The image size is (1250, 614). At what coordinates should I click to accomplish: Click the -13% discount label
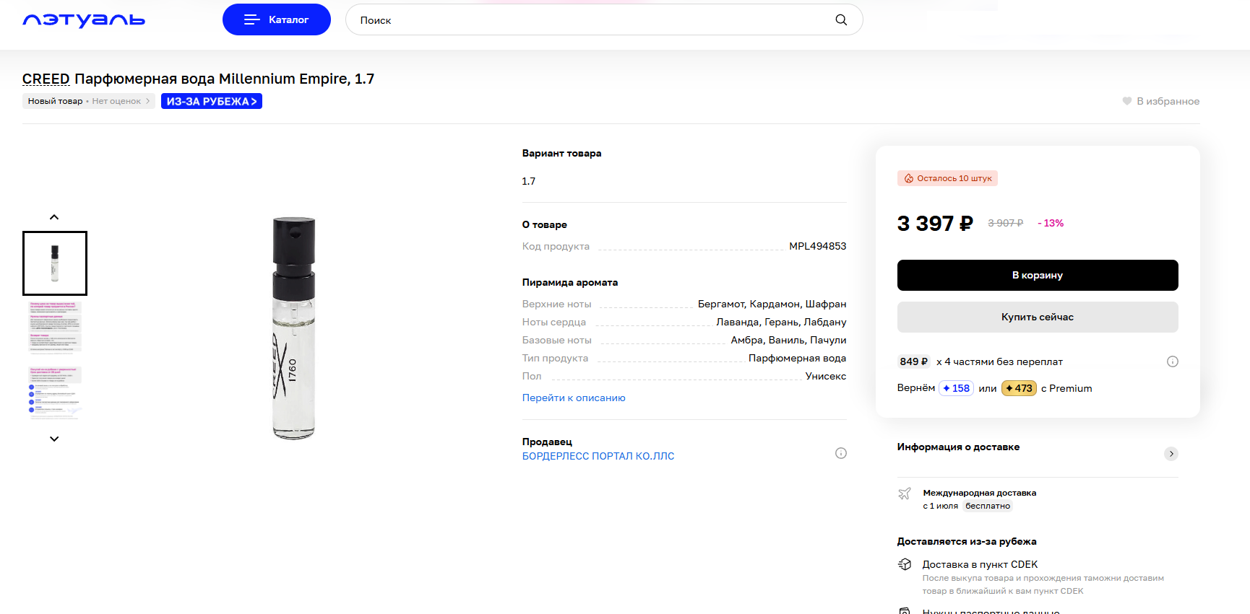1051,223
